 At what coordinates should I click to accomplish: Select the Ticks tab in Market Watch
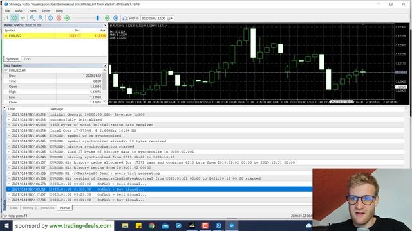(x=27, y=59)
